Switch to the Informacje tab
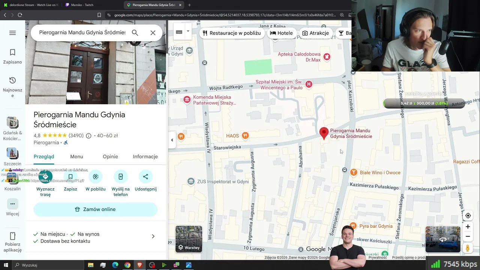 pyautogui.click(x=145, y=157)
